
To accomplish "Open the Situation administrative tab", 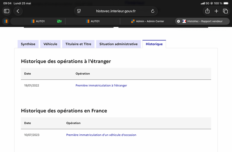I will 118,44.
